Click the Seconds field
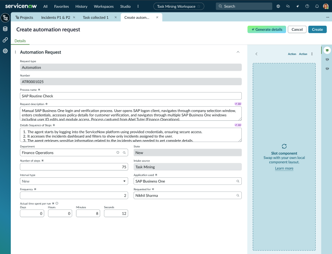This screenshot has width=332, height=254. [x=116, y=213]
